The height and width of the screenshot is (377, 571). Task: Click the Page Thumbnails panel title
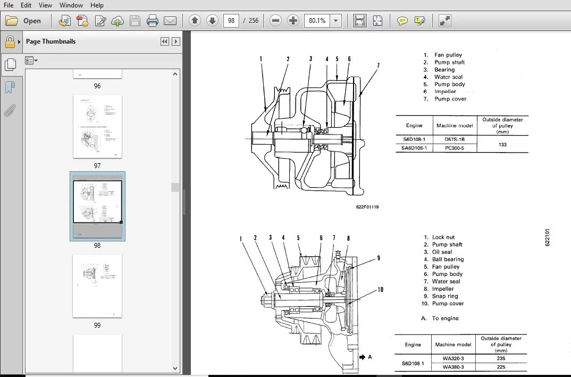click(x=51, y=41)
